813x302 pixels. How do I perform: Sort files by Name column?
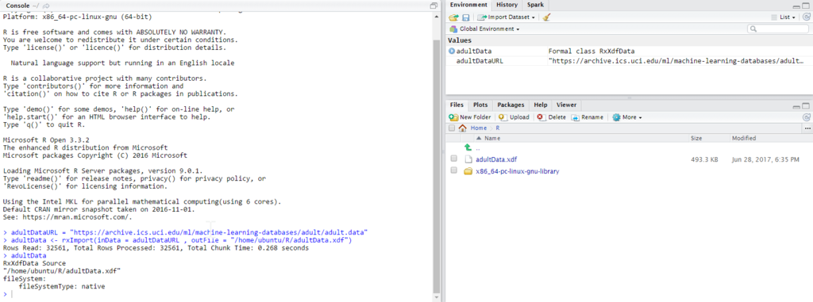click(x=492, y=138)
